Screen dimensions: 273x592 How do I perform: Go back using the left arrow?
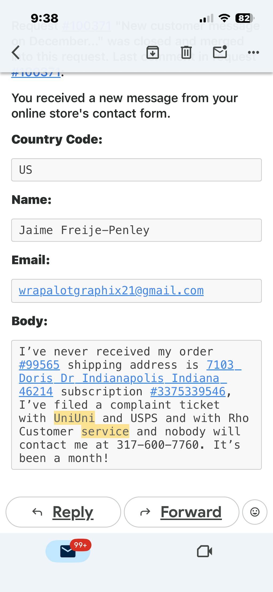click(16, 52)
